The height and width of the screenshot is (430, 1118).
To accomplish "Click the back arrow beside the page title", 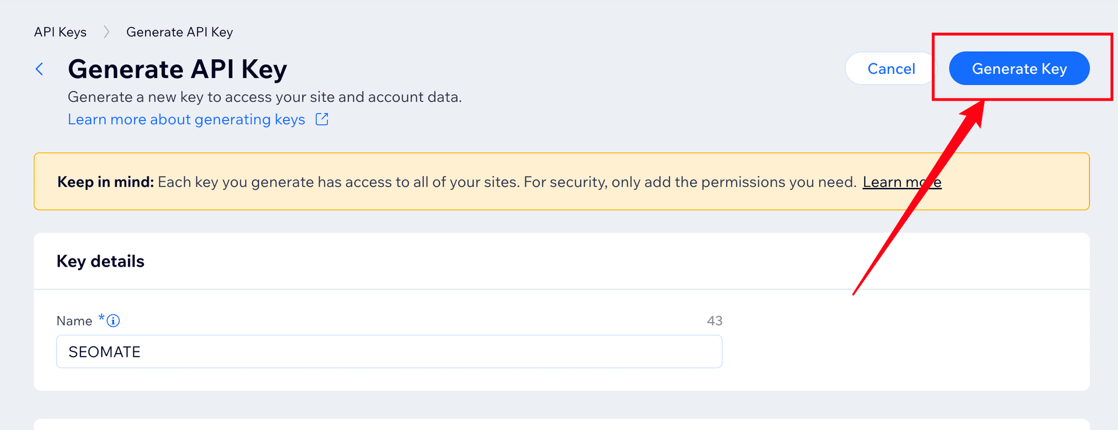I will [x=40, y=69].
